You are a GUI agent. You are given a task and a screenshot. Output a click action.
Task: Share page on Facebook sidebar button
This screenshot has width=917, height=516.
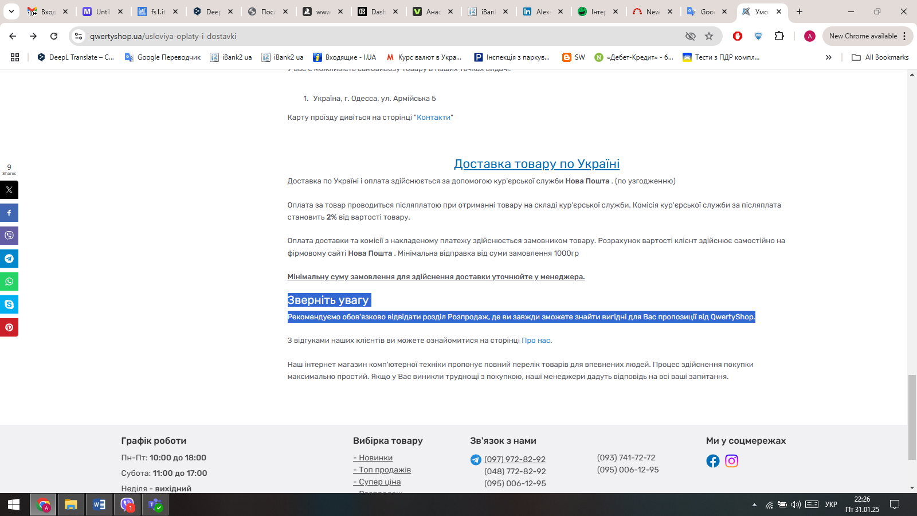click(9, 213)
